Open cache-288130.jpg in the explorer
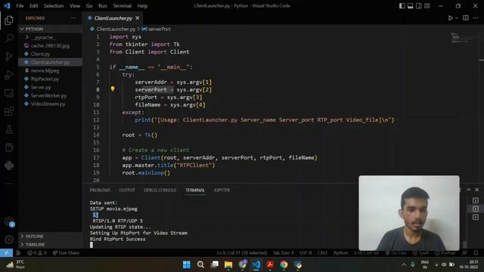This screenshot has width=484, height=272. click(51, 45)
